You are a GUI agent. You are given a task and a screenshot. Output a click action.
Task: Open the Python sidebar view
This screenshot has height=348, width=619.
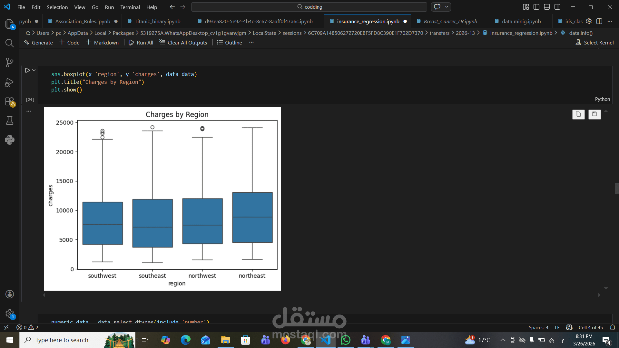9,140
